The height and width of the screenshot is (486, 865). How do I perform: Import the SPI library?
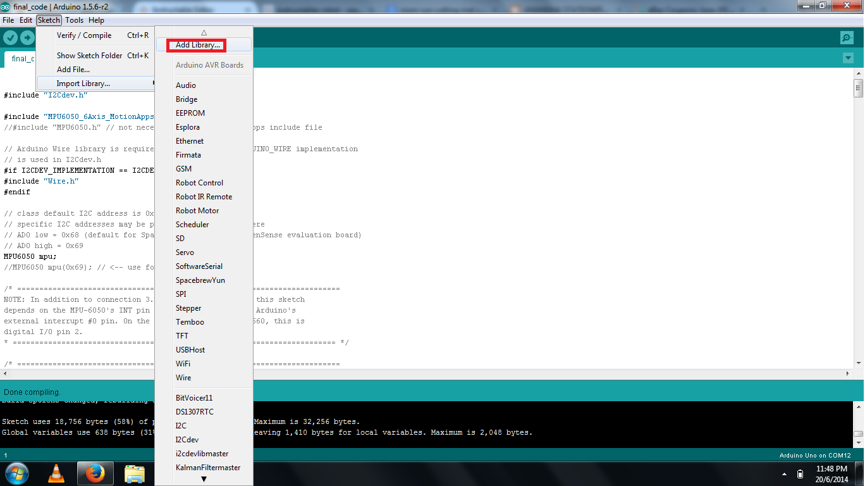tap(204, 294)
